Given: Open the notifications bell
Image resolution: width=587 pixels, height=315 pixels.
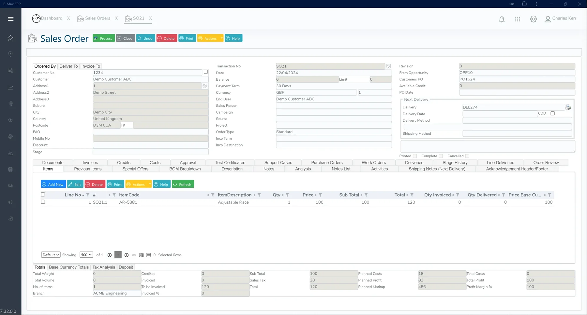Looking at the screenshot, I should [x=502, y=19].
